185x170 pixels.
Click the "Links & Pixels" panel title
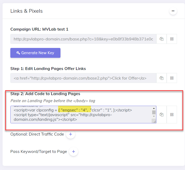[27, 11]
